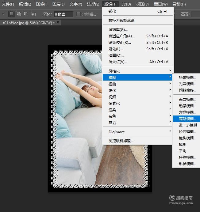Image resolution: width=200 pixels, height=212 pixels.
Task: Apply last filter 锐化 Ctrl+F
Action: coord(138,11)
